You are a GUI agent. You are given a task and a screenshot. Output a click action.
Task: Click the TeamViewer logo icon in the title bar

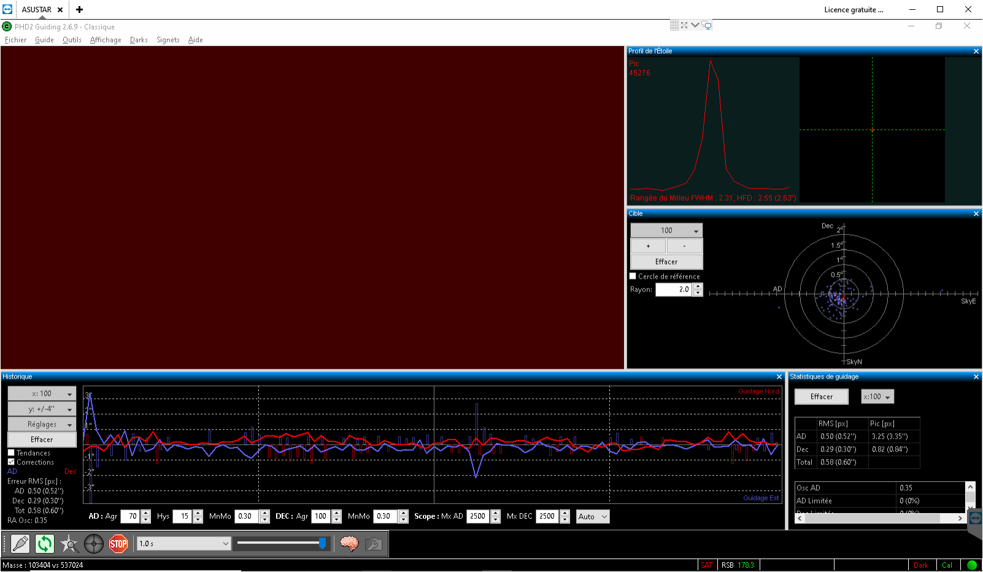click(x=7, y=9)
